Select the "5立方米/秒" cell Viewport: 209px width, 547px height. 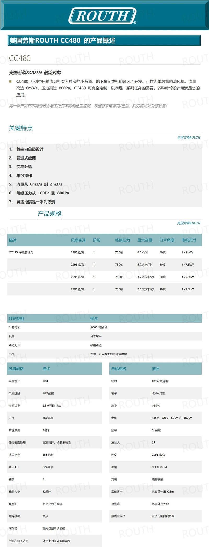coord(144,265)
